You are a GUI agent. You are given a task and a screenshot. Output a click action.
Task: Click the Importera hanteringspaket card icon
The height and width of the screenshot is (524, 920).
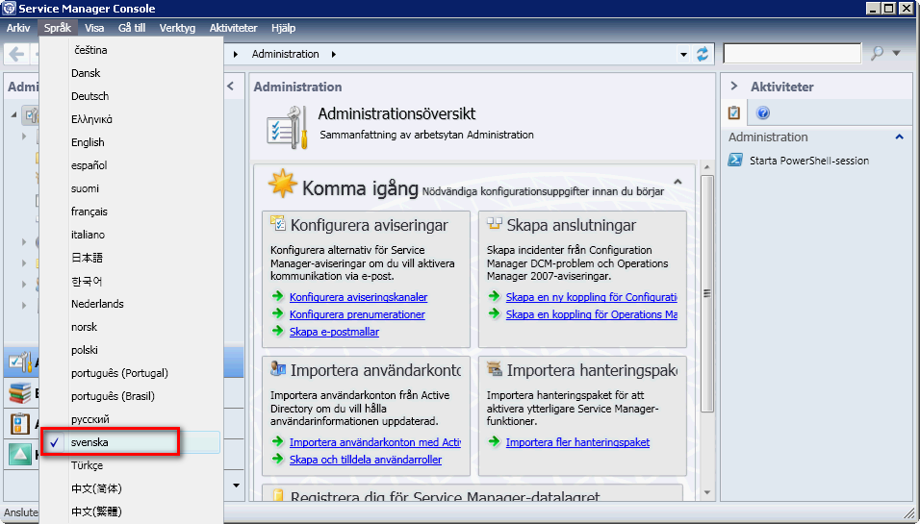(495, 368)
